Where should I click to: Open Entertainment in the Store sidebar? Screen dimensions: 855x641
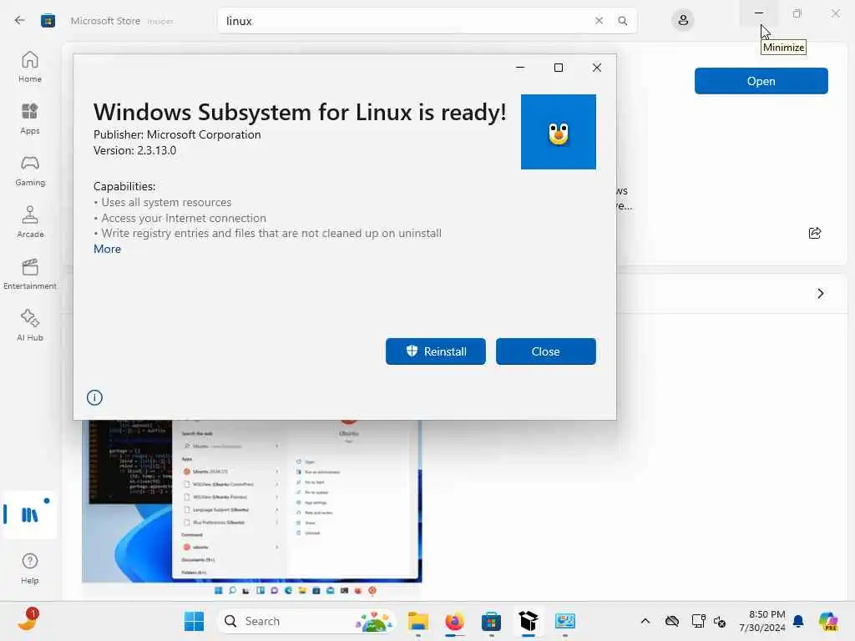point(30,274)
